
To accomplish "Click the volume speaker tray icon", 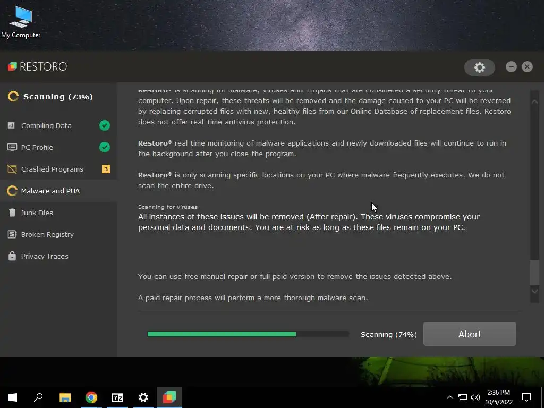I will click(x=475, y=397).
